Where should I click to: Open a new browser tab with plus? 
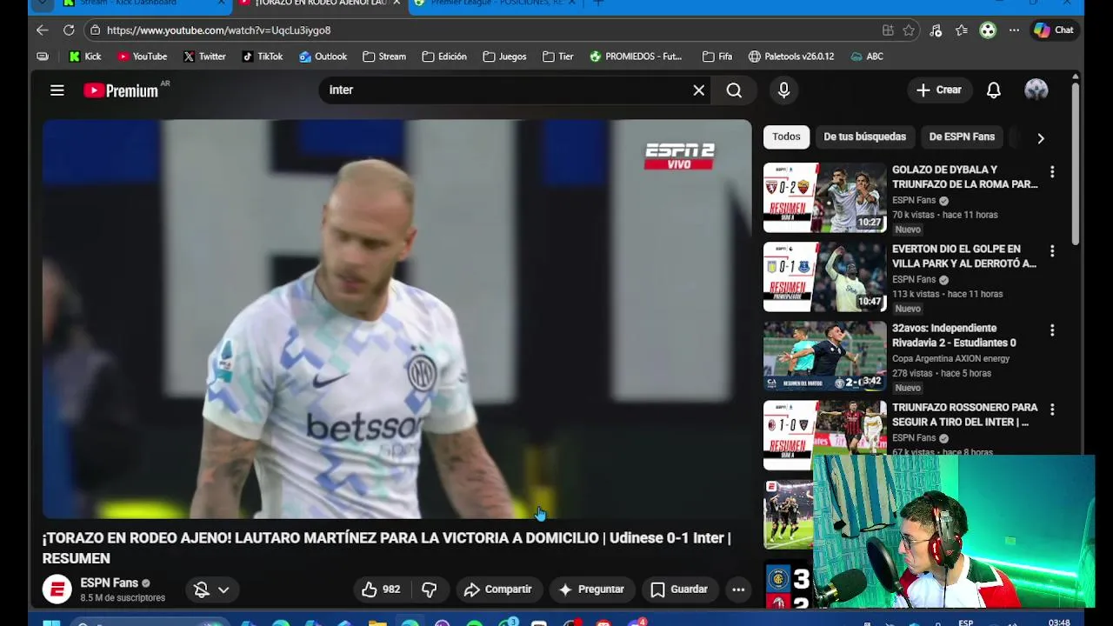(x=597, y=3)
